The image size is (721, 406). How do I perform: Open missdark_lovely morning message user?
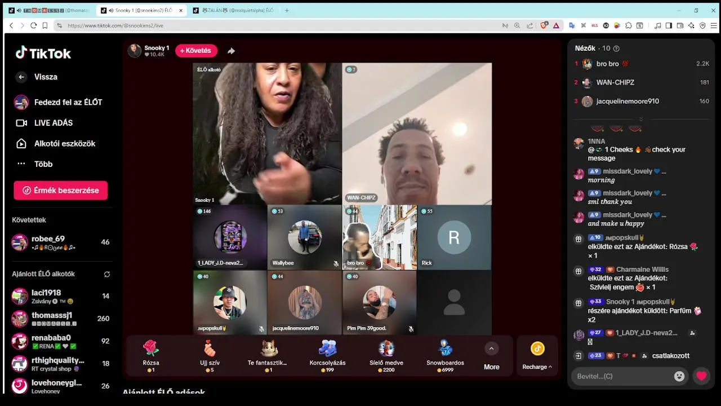click(x=627, y=171)
